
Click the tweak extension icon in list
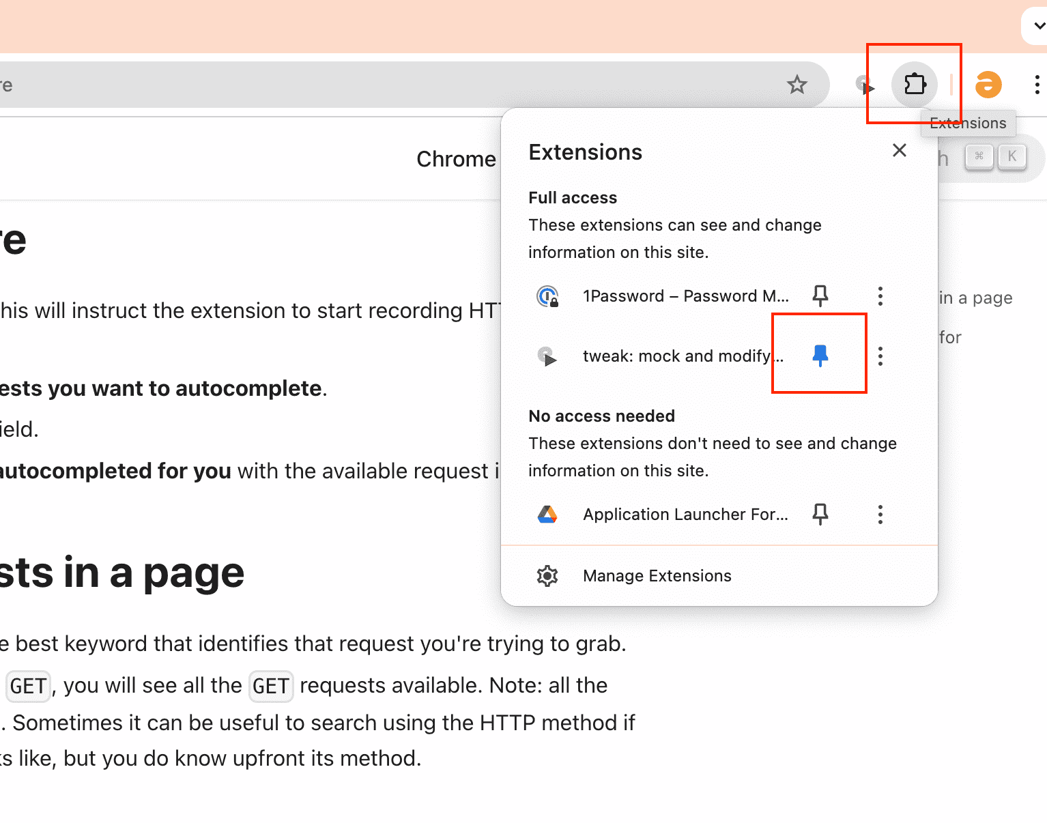(547, 356)
